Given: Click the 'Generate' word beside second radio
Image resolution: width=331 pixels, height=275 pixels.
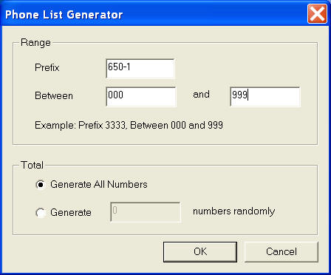Looking at the screenshot, I should 71,212.
